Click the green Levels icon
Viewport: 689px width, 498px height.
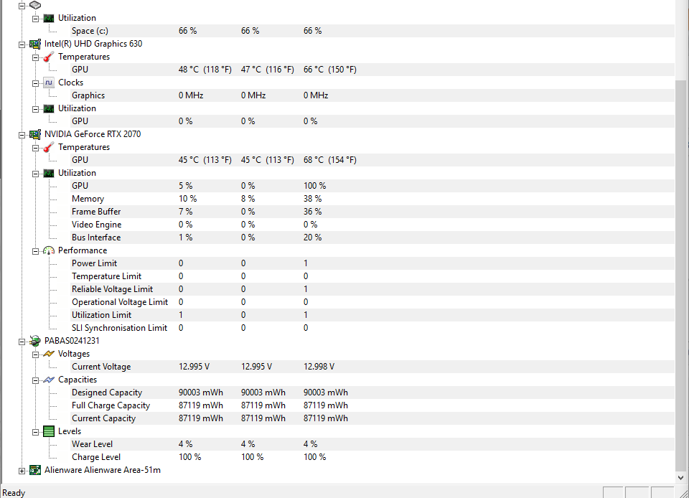point(49,431)
